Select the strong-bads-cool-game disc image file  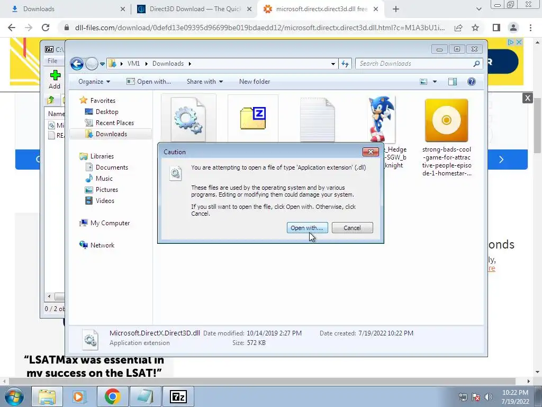pyautogui.click(x=446, y=120)
